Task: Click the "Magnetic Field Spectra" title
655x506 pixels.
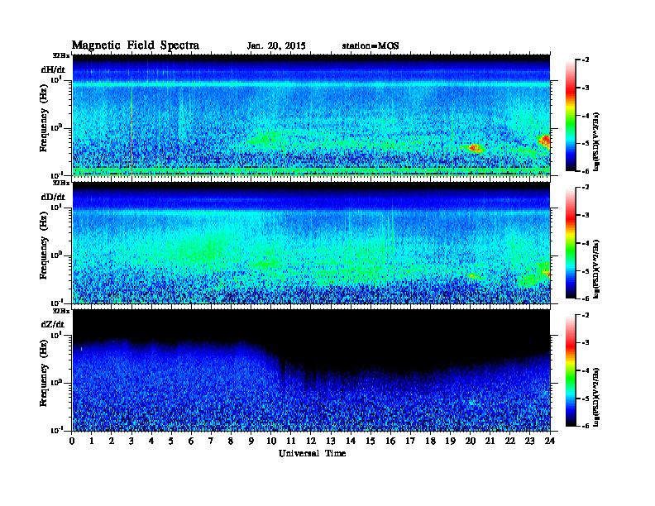Action: pos(136,45)
